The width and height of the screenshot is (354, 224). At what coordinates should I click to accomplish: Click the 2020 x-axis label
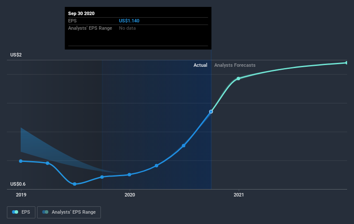point(130,195)
